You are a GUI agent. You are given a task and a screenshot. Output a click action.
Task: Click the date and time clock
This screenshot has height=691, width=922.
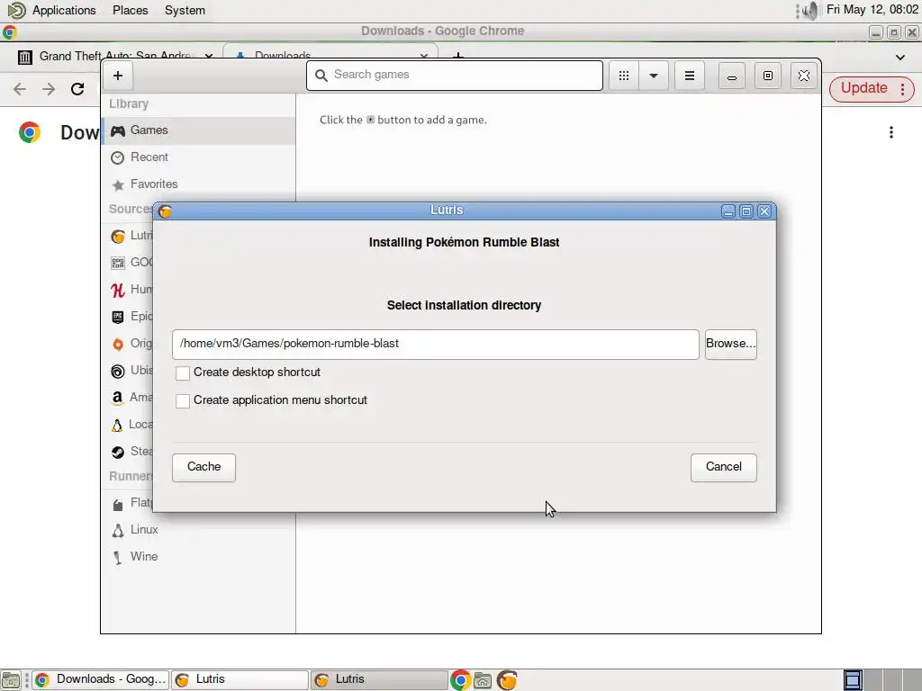[872, 10]
